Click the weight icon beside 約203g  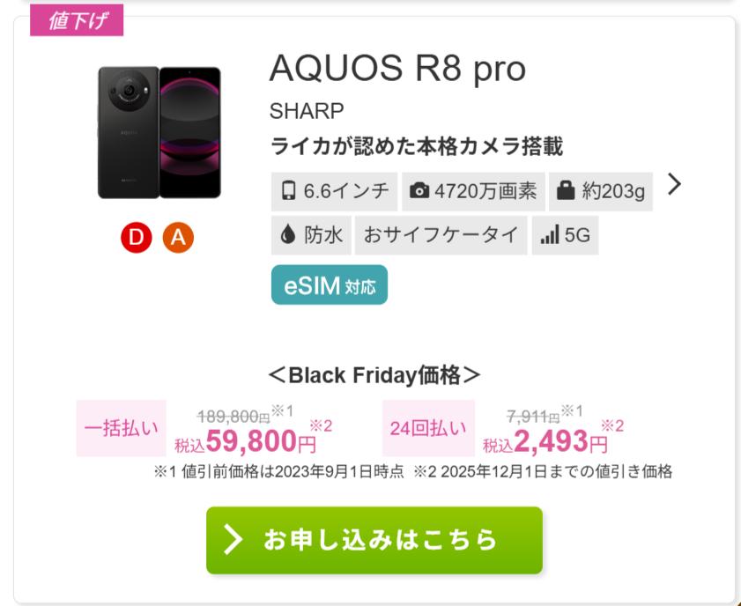coord(567,191)
